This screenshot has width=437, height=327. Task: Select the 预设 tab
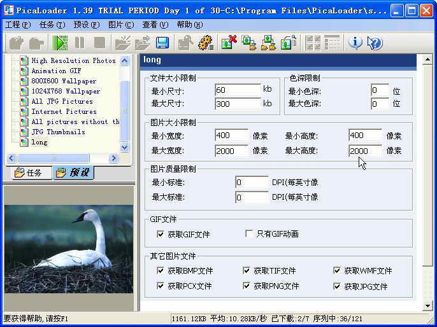73,173
